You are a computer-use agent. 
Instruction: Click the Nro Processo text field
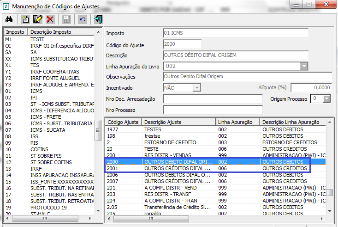pos(213,110)
